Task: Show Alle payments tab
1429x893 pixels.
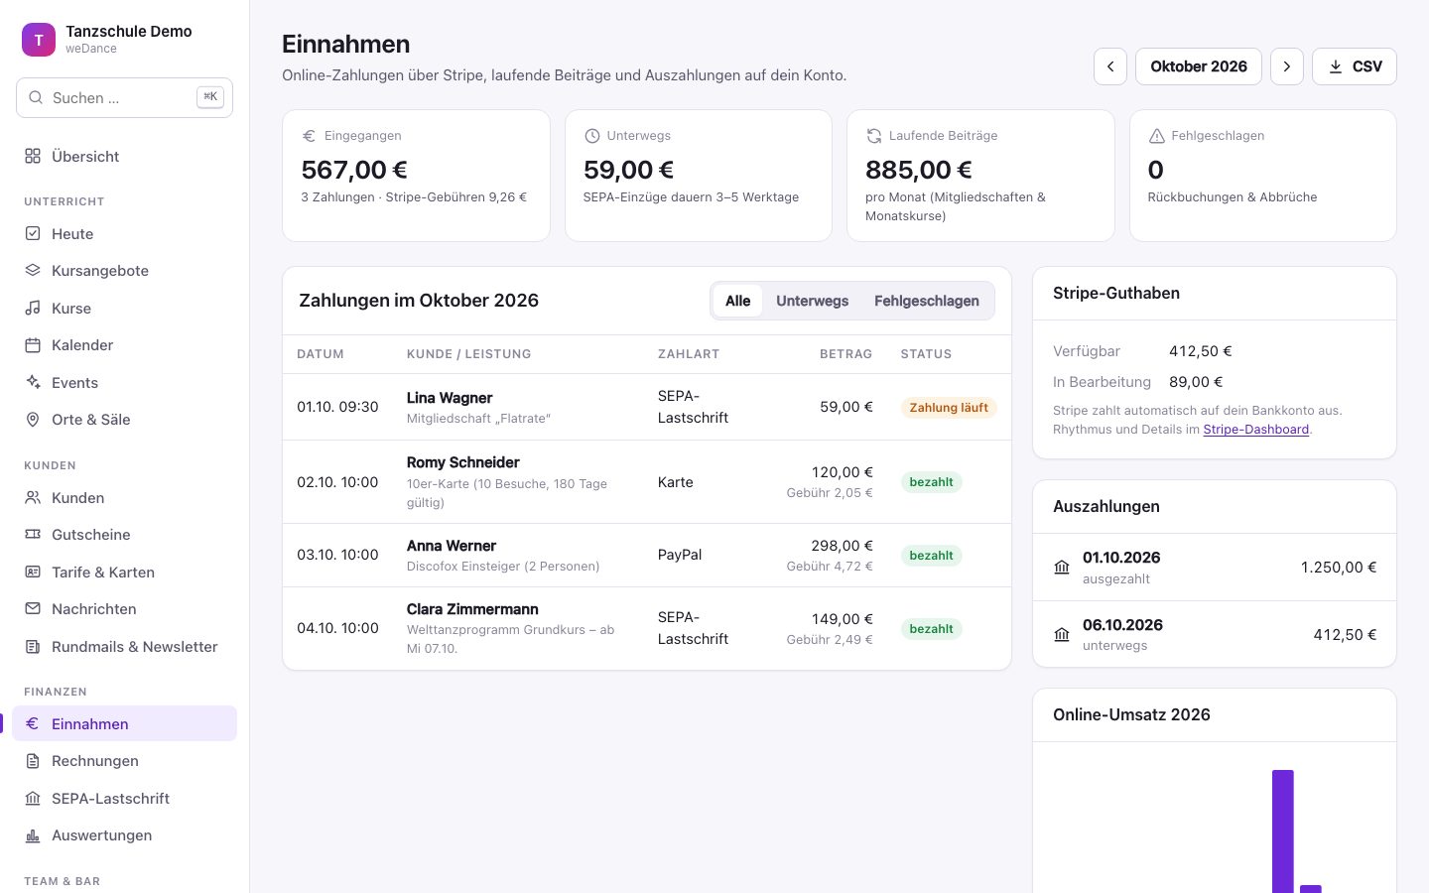Action: pyautogui.click(x=737, y=301)
